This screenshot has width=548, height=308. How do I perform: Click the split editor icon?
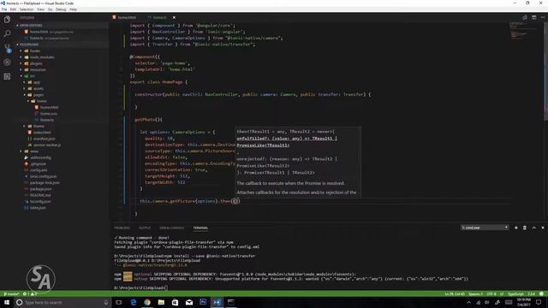coord(533,17)
